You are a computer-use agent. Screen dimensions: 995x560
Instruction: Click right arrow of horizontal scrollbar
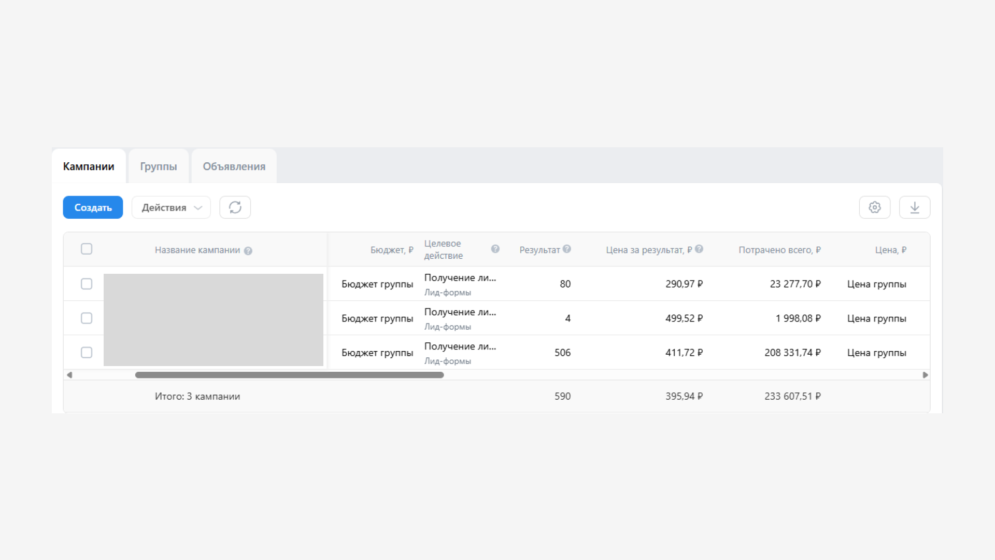click(x=925, y=375)
